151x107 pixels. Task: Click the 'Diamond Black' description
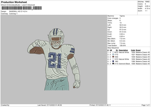click(x=124, y=64)
